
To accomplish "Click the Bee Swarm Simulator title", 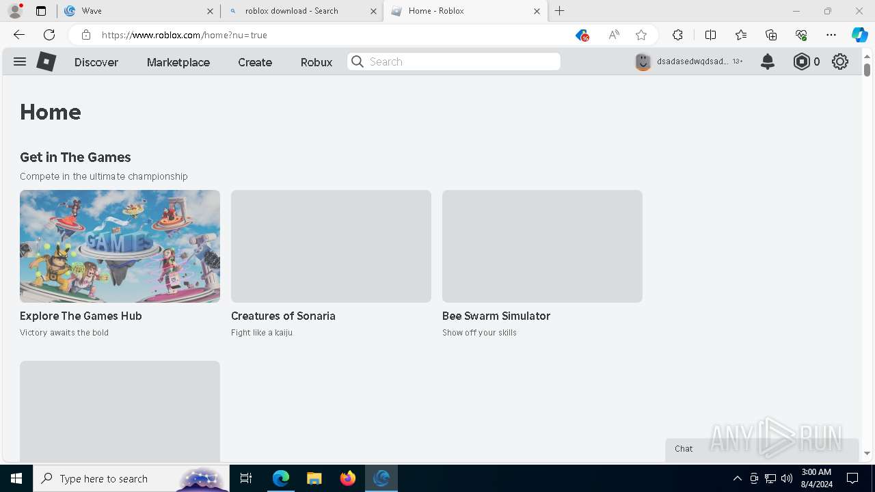I will pyautogui.click(x=496, y=316).
